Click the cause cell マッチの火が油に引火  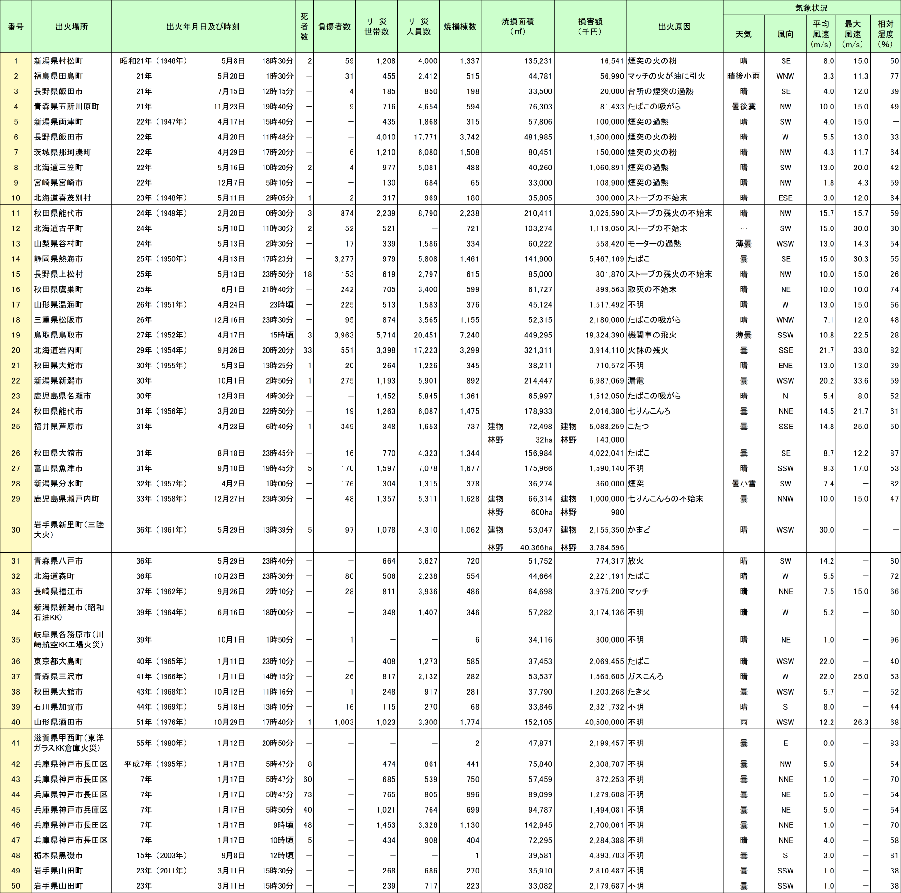click(666, 76)
